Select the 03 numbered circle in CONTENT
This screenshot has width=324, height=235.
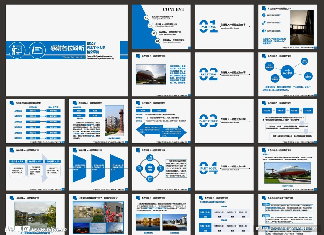(154, 33)
